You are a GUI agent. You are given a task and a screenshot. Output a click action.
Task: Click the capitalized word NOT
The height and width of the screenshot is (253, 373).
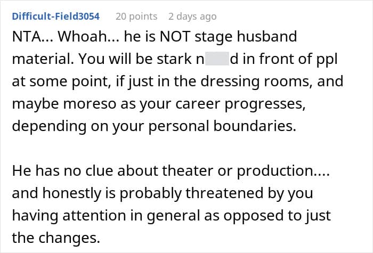coord(165,38)
